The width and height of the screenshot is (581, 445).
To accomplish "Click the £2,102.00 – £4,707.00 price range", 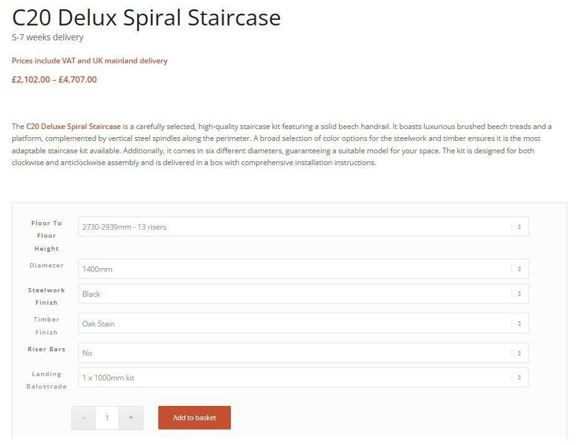I will pos(54,79).
